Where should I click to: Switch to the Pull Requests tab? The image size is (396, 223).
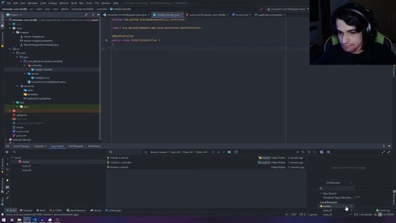(75, 146)
